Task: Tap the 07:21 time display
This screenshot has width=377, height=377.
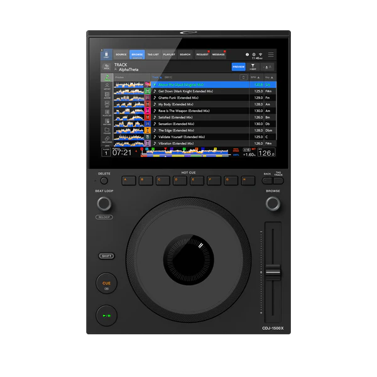Action: click(122, 153)
